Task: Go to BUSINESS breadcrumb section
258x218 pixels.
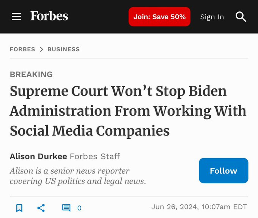Action: tap(63, 49)
